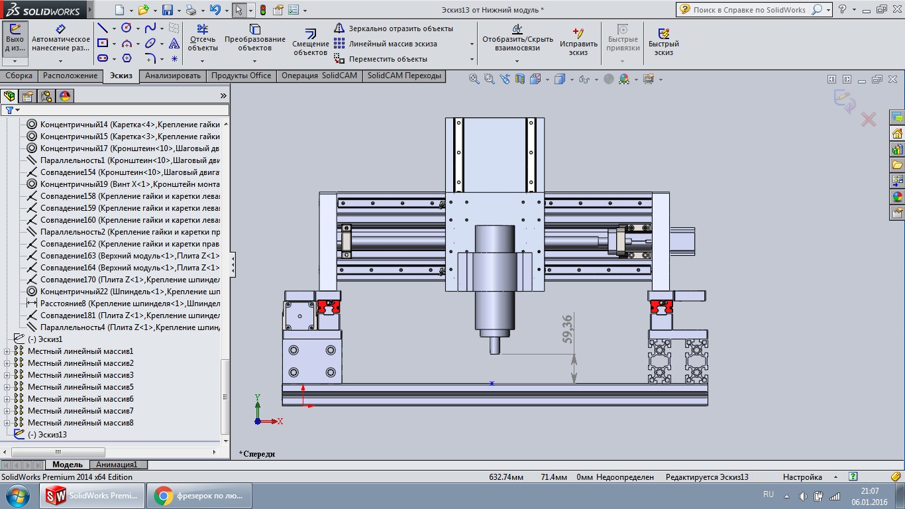Image resolution: width=905 pixels, height=509 pixels.
Task: Open the Операция SolidCAM tab
Action: [x=319, y=76]
